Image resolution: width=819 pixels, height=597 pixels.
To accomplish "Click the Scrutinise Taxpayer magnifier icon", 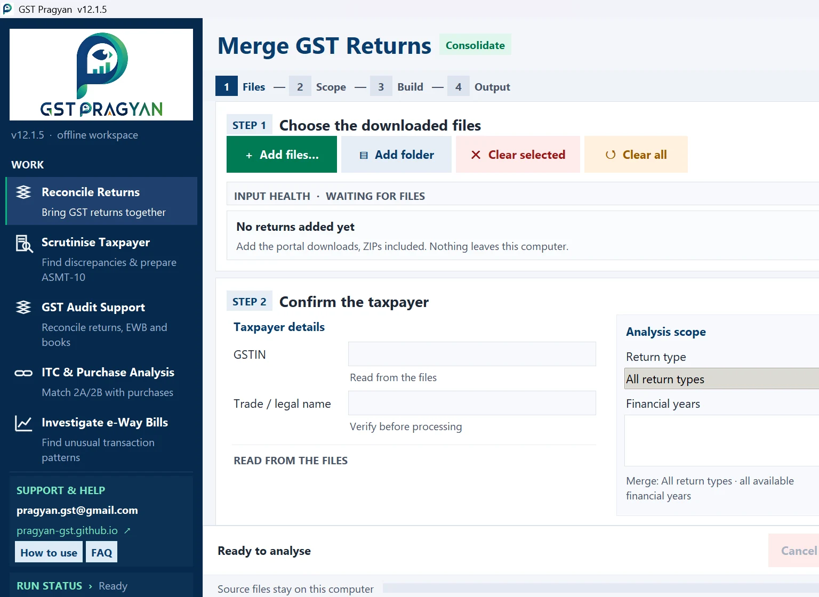I will click(24, 244).
